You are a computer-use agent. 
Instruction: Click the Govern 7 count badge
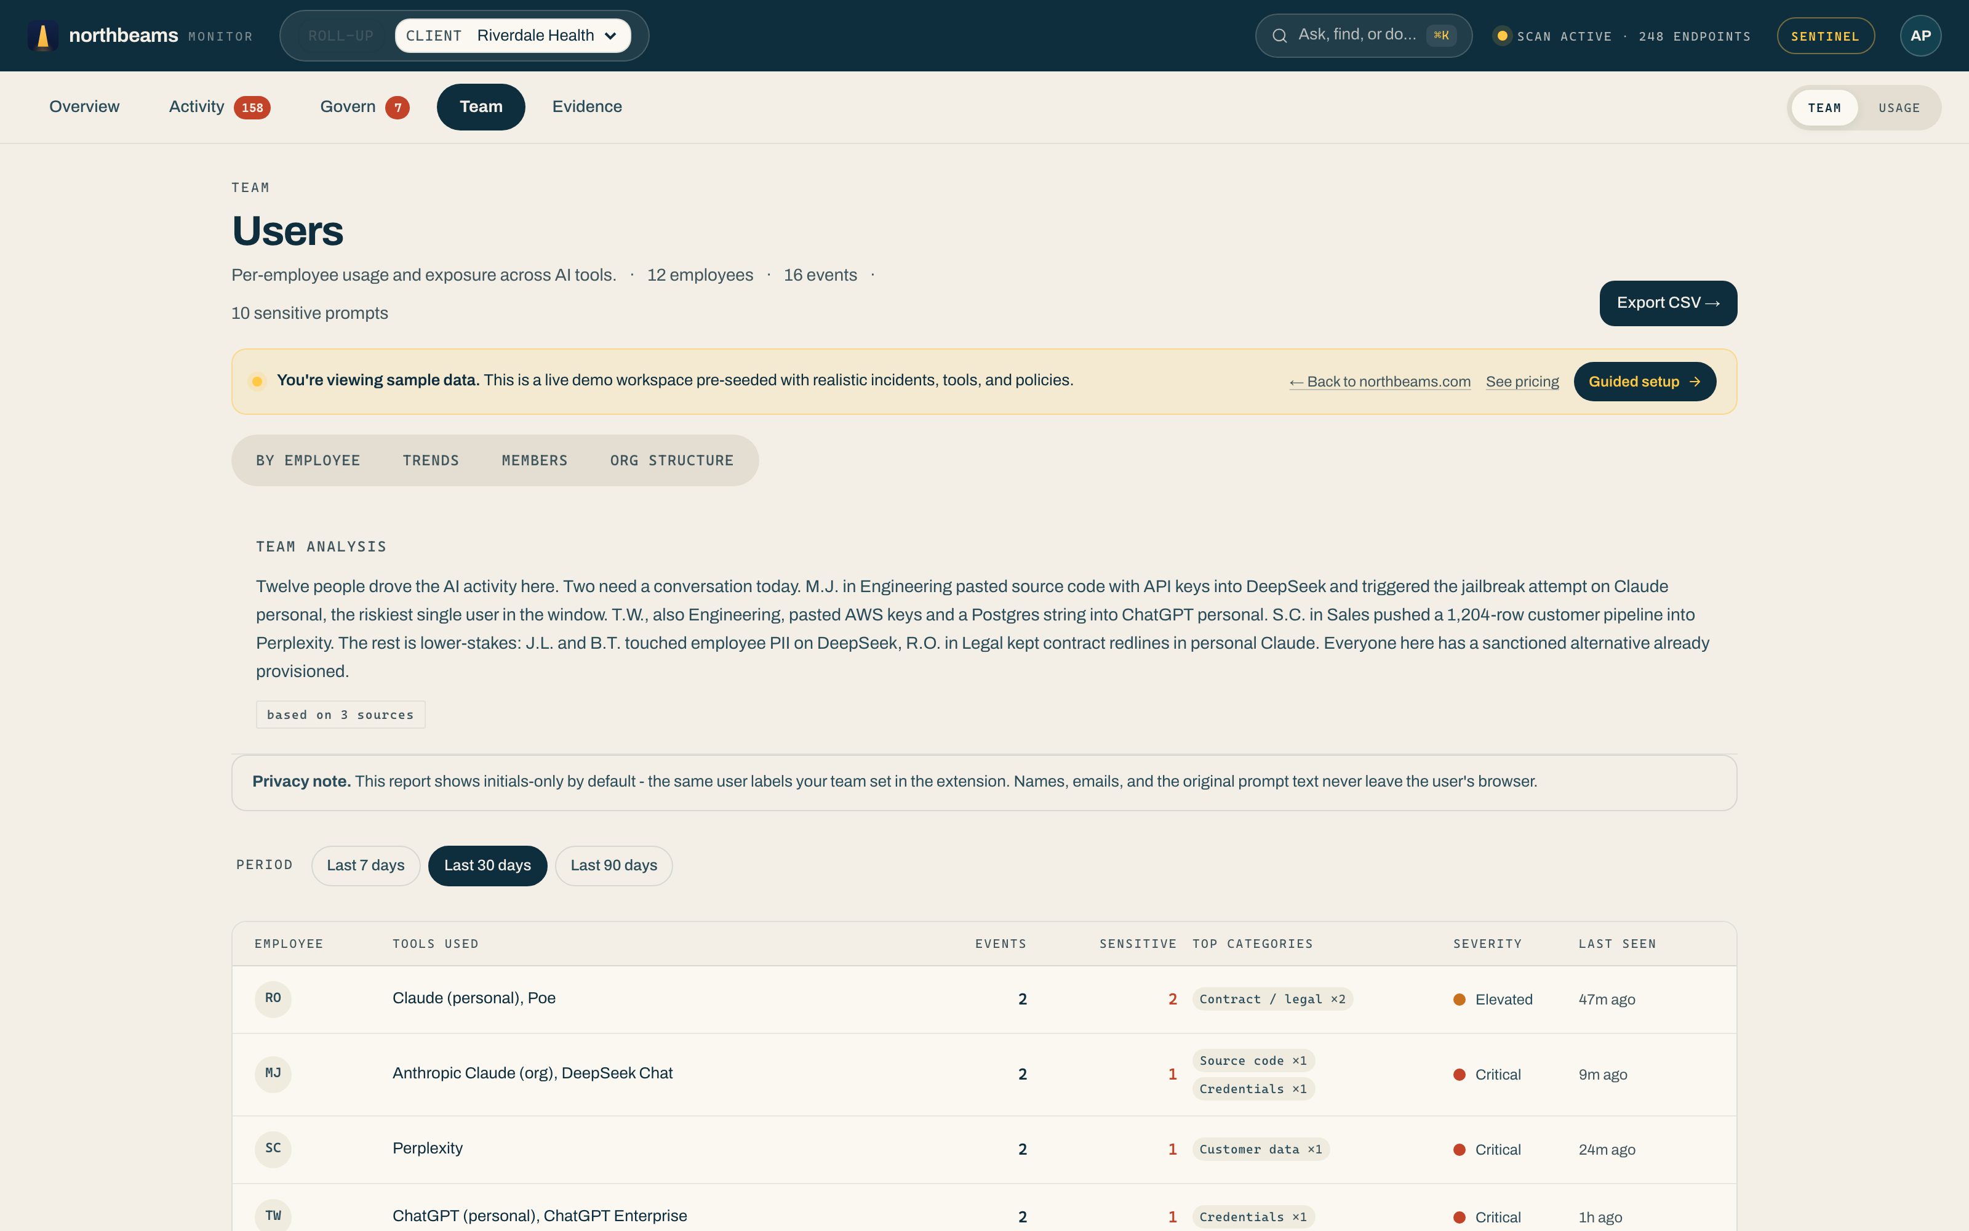point(397,108)
